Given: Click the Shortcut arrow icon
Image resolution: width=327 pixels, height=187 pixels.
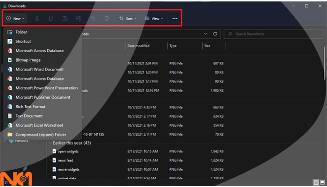Looking at the screenshot, I should (10, 41).
